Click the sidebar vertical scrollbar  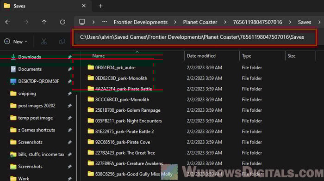click(76, 138)
